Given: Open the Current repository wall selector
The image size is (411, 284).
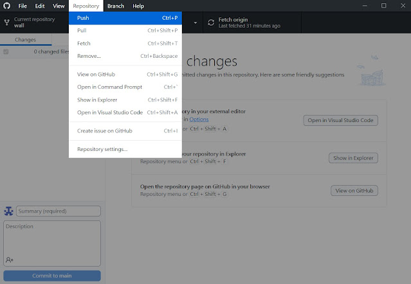Looking at the screenshot, I should tap(34, 22).
